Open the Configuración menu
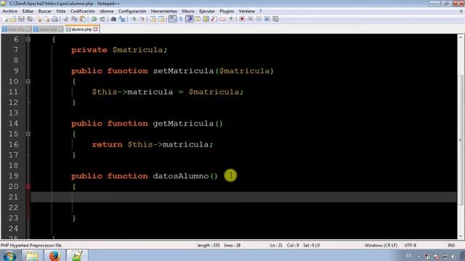Screen dimensions: 465x261 coord(132,12)
